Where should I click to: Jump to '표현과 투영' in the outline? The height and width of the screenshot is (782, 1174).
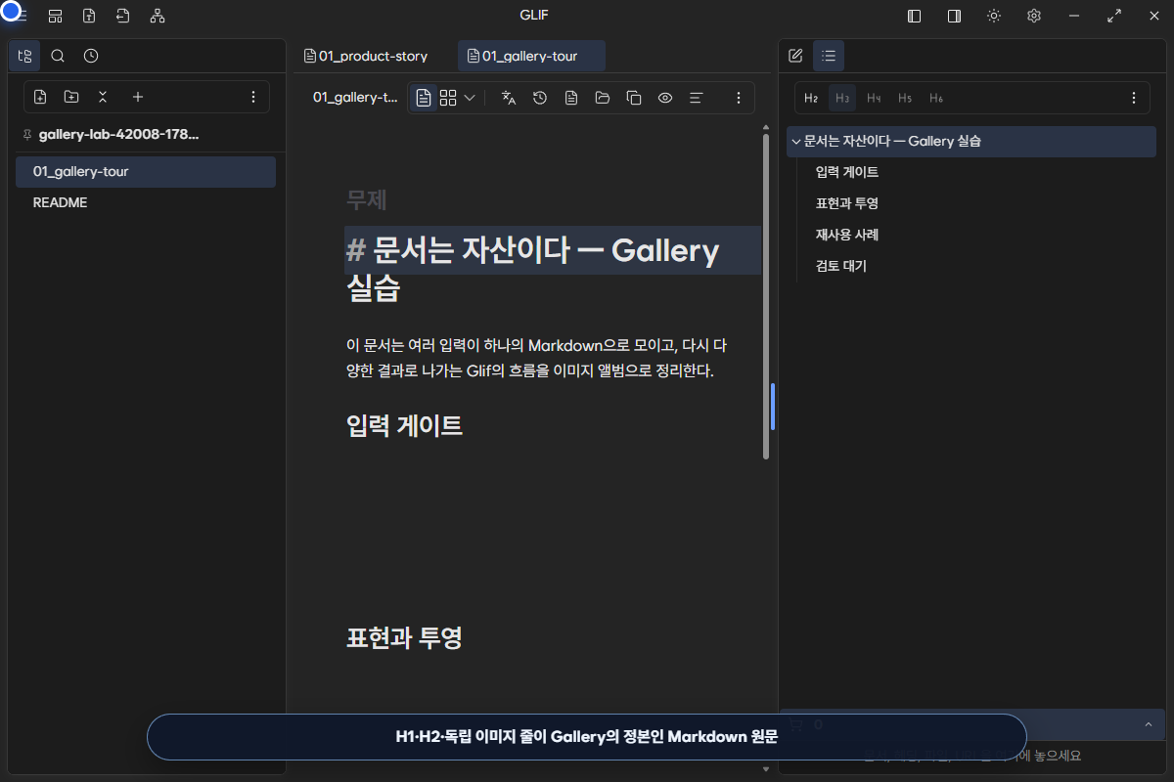[847, 203]
